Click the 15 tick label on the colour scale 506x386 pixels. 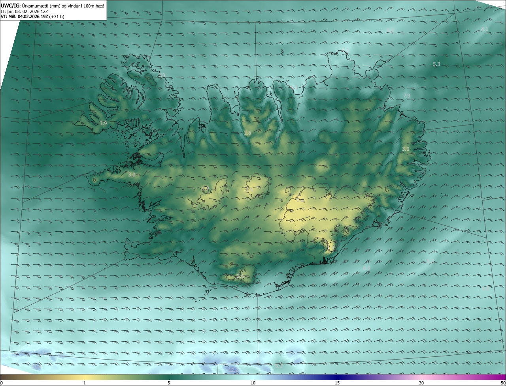337,383
